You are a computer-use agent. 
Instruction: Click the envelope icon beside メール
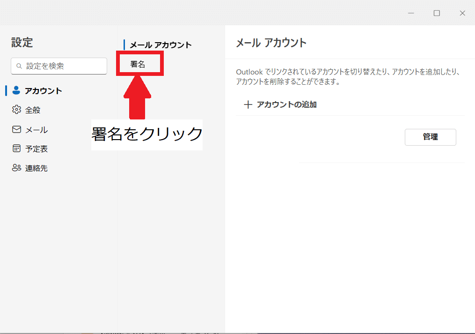click(16, 130)
